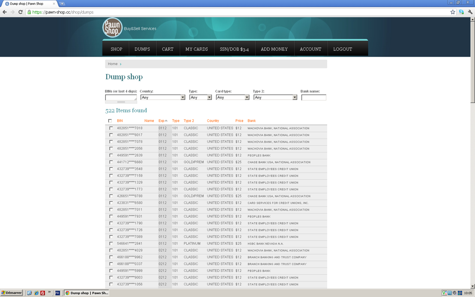
Task: Tick the checkbox for the row ending in 7018
Action: (x=111, y=128)
